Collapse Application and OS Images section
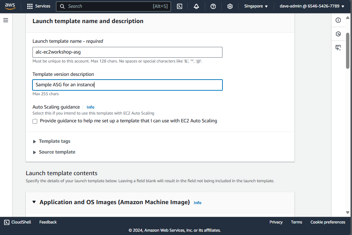The image size is (352, 235). pyautogui.click(x=34, y=202)
